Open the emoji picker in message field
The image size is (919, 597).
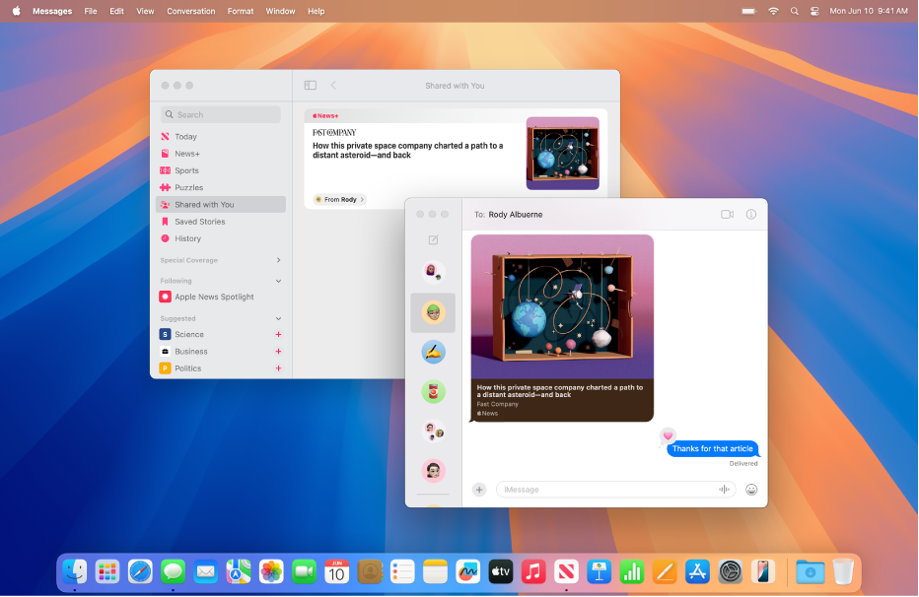[x=751, y=490]
